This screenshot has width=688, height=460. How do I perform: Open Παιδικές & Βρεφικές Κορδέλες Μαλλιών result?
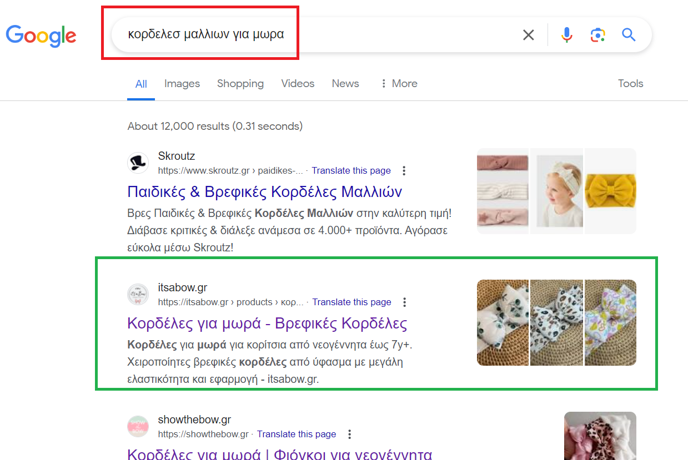tap(264, 192)
